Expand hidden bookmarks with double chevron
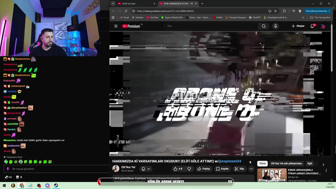Viewport: 336px width, 189px height. point(303,17)
